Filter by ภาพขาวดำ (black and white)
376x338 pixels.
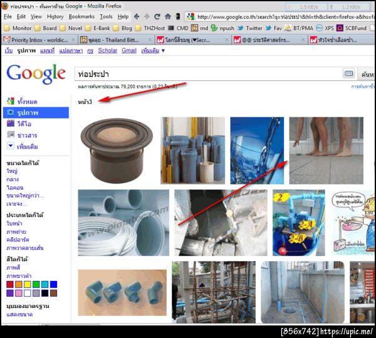click(19, 276)
